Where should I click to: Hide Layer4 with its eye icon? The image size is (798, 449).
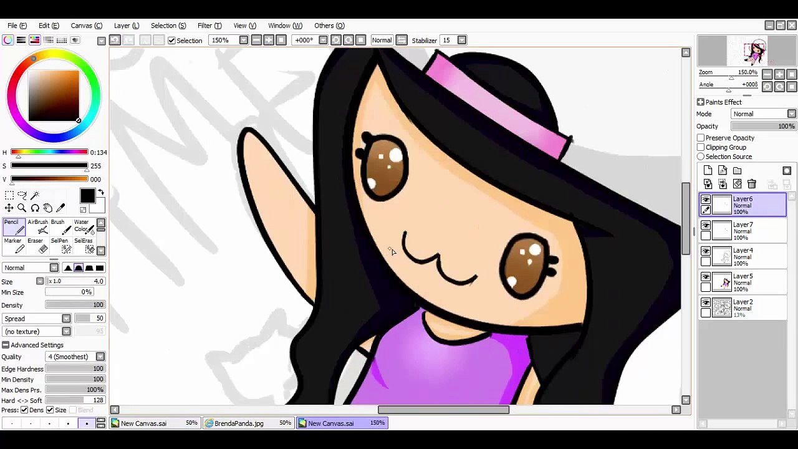(x=706, y=251)
